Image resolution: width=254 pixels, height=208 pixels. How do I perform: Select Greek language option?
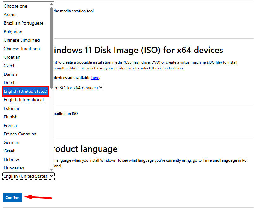tap(26, 151)
